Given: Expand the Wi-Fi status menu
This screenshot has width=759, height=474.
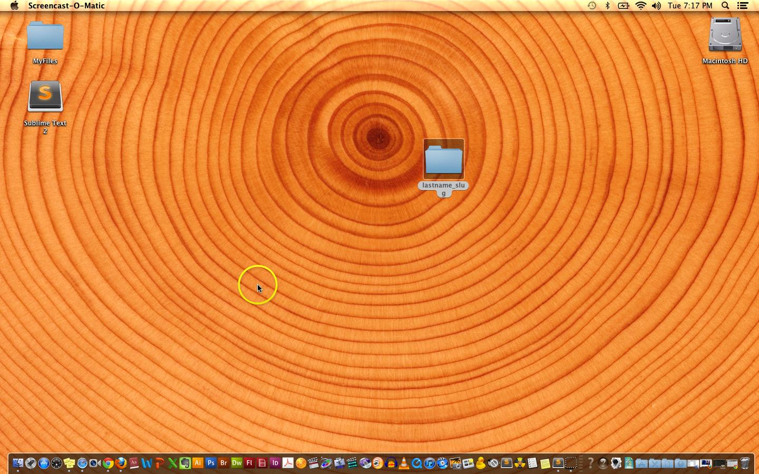Looking at the screenshot, I should coord(640,6).
